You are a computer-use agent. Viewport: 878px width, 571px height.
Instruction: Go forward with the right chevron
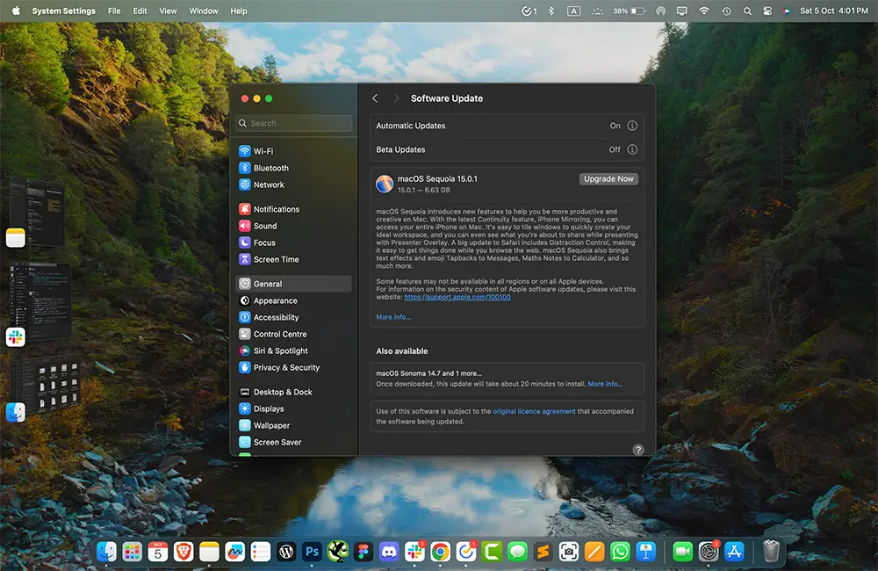(x=396, y=98)
